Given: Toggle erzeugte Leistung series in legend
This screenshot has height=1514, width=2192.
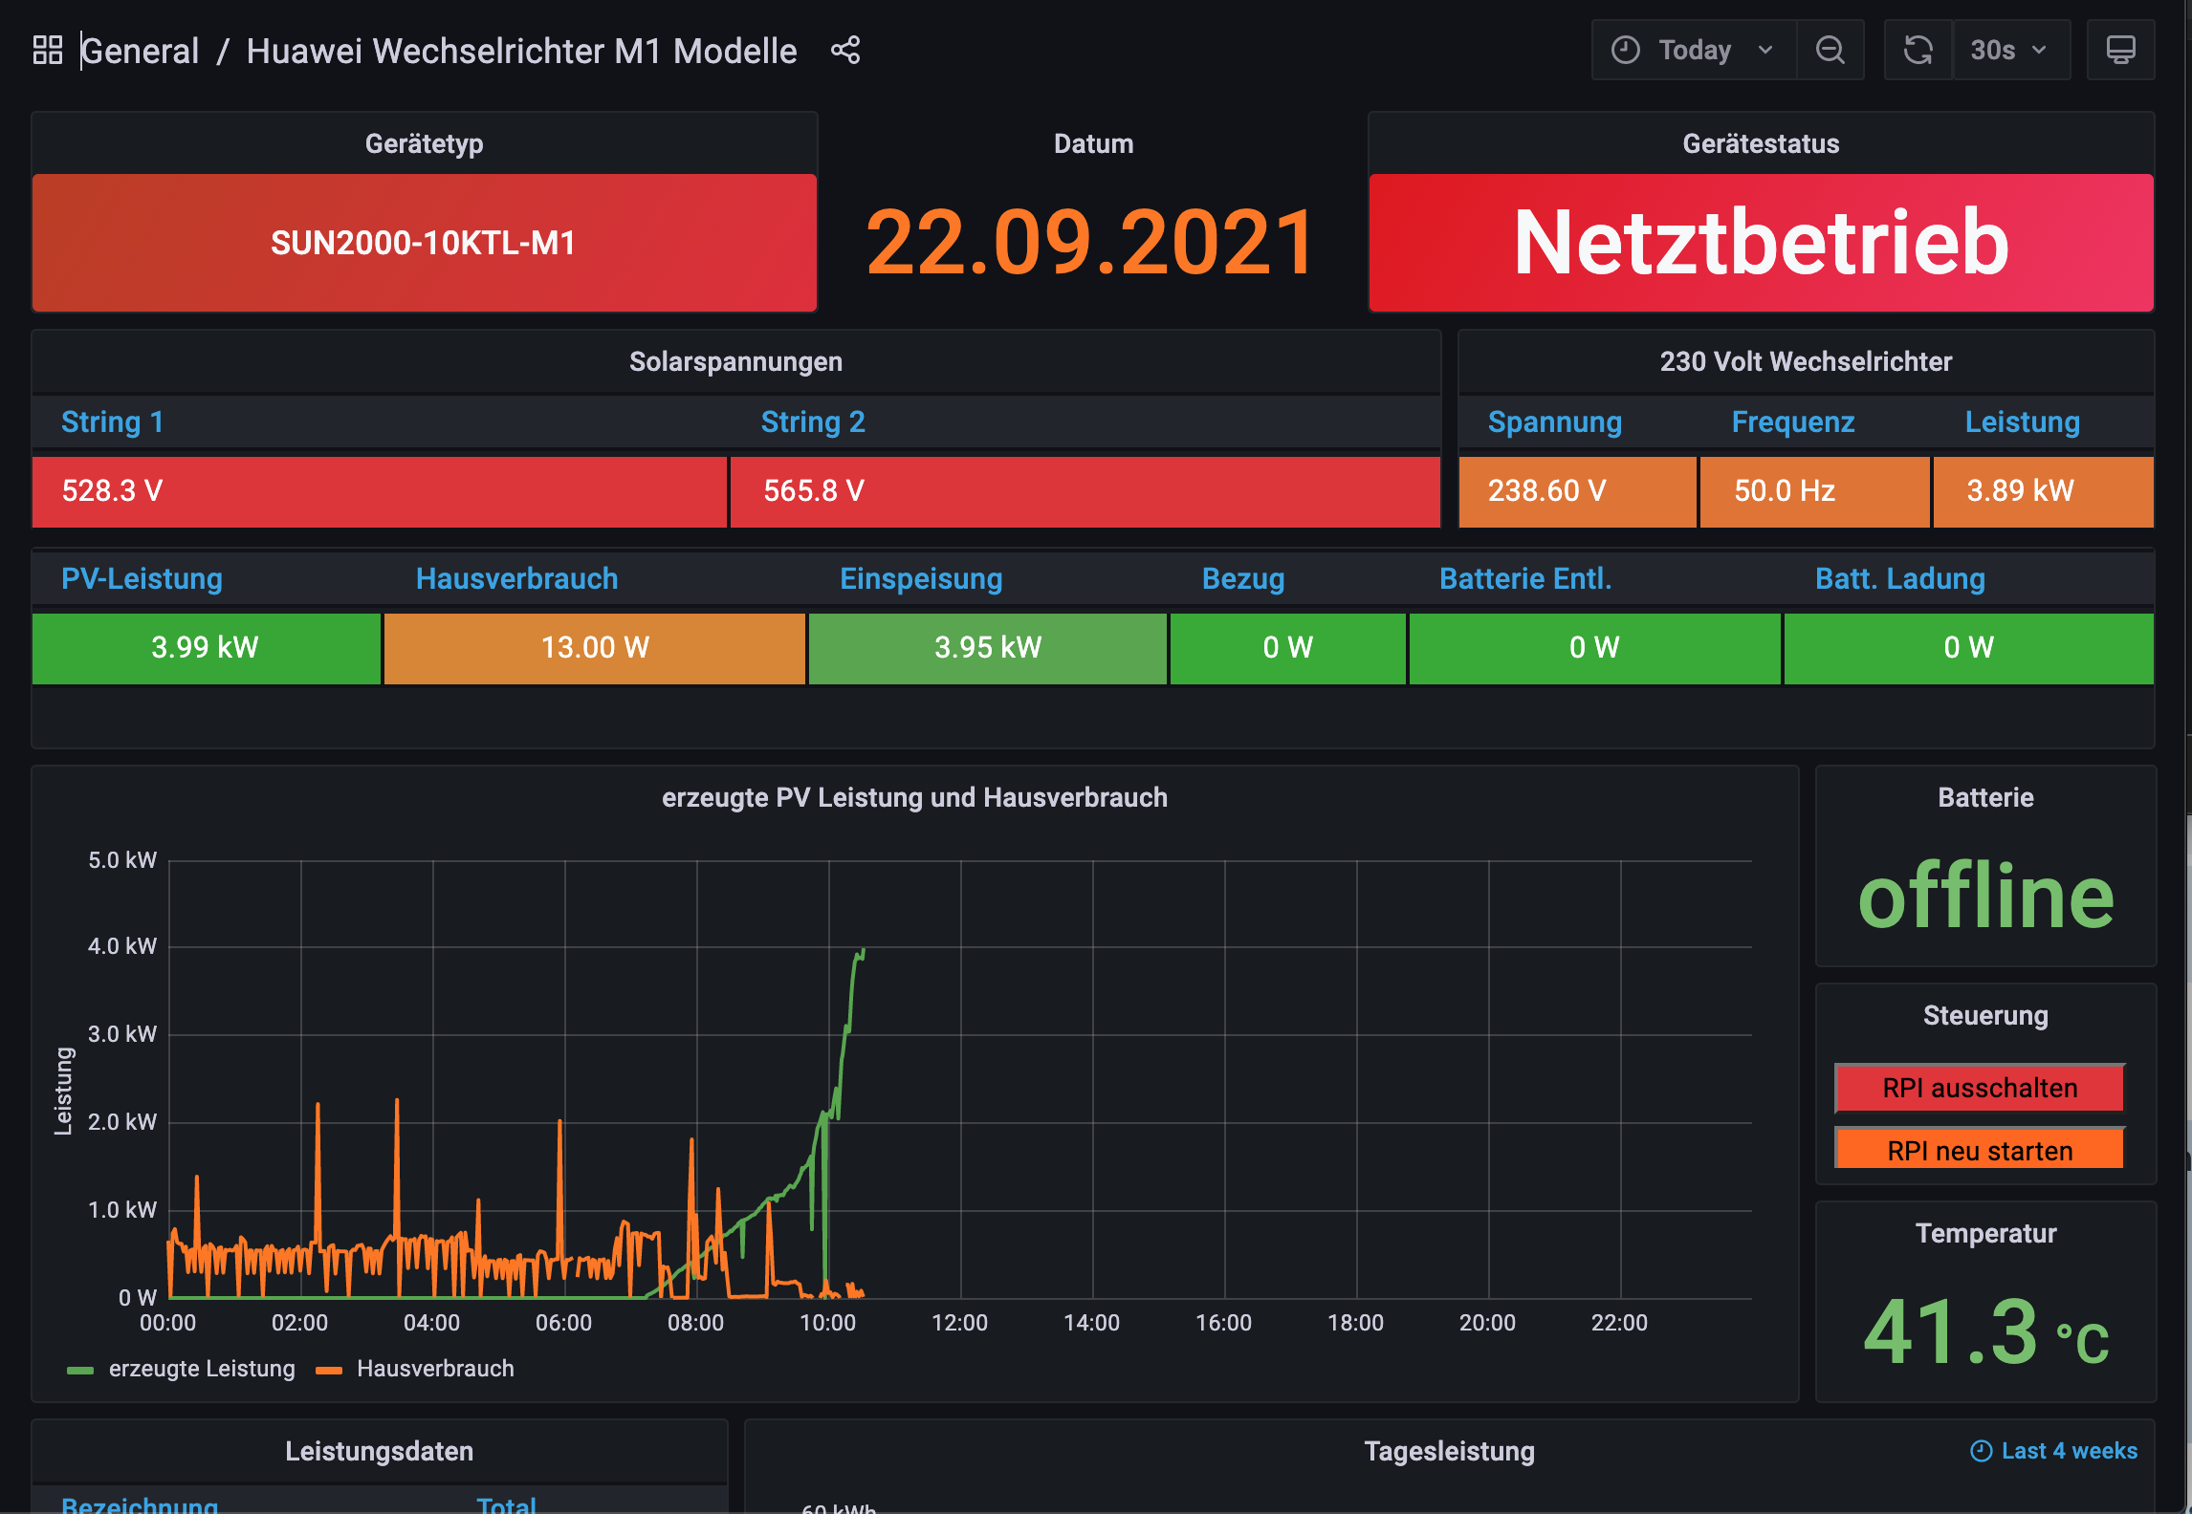Looking at the screenshot, I should pyautogui.click(x=201, y=1369).
